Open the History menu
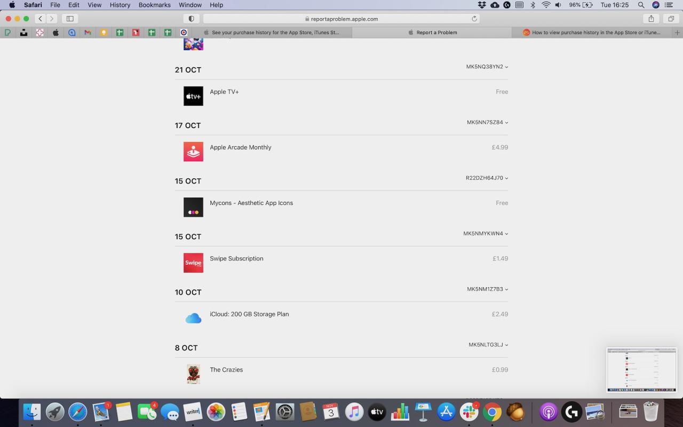Image resolution: width=683 pixels, height=427 pixels. coord(120,5)
